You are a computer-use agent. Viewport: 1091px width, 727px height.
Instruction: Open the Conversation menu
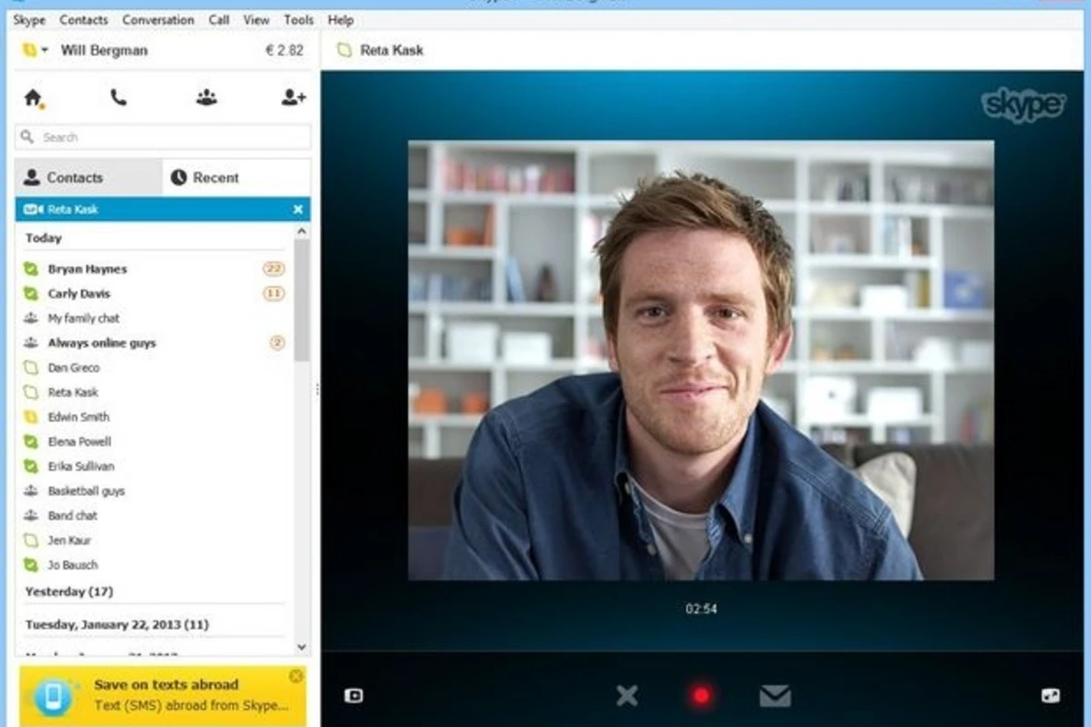click(158, 20)
